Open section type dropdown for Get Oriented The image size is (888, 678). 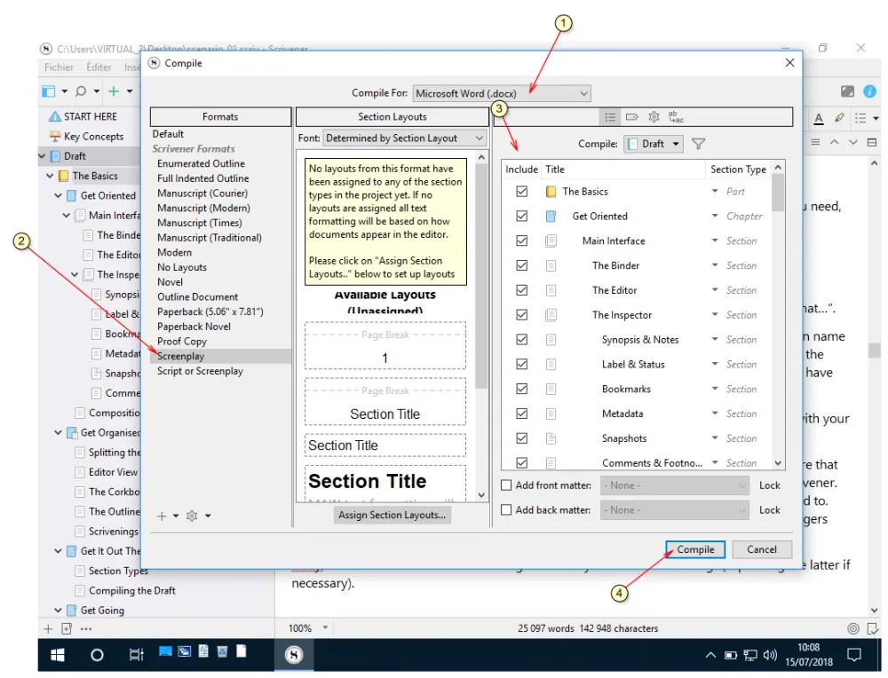click(x=715, y=217)
